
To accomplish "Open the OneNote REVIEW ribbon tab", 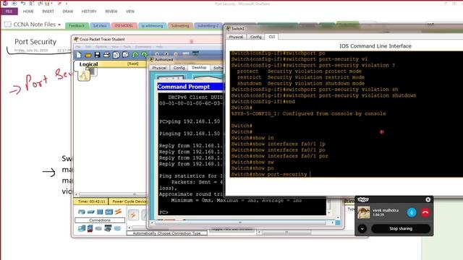I will point(111,12).
